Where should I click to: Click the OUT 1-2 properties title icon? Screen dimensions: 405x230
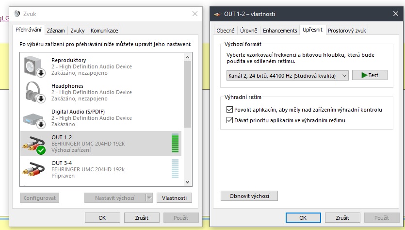pos(218,14)
